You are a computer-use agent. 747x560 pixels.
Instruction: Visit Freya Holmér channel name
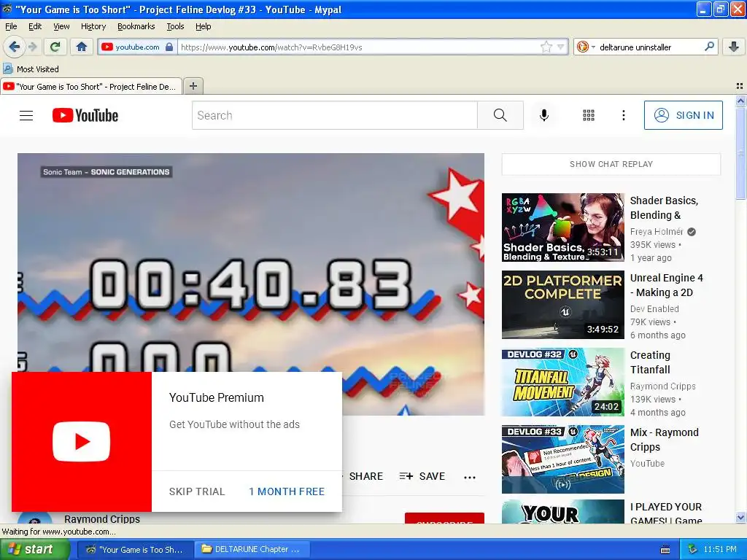(x=657, y=232)
